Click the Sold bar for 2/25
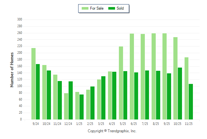The image size is (207, 139). [93, 103]
